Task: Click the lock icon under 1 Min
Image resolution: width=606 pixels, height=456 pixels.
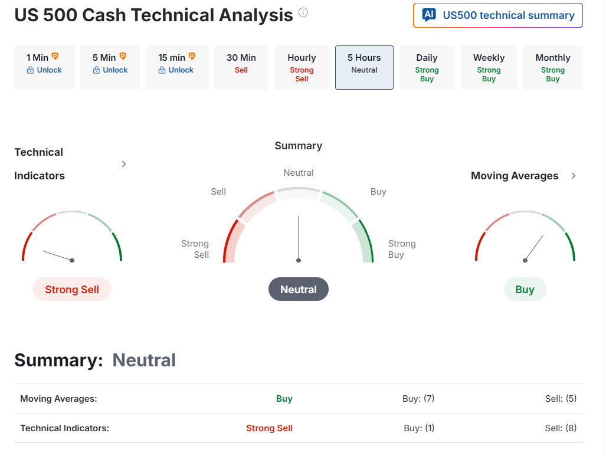Action: point(30,70)
